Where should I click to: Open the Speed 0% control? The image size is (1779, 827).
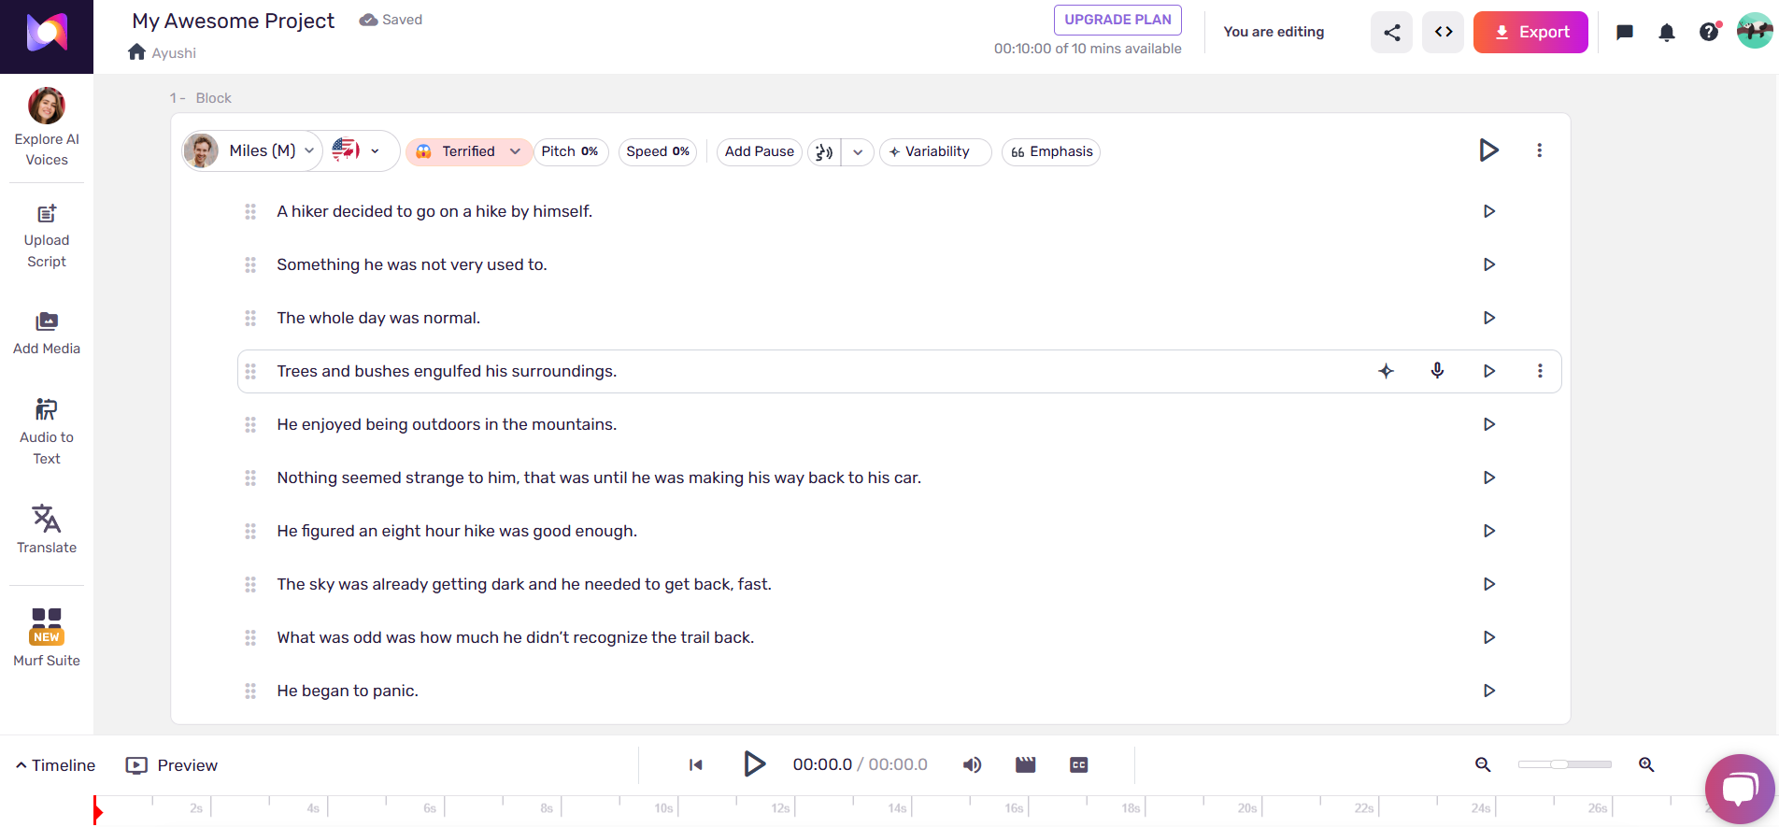(x=658, y=151)
